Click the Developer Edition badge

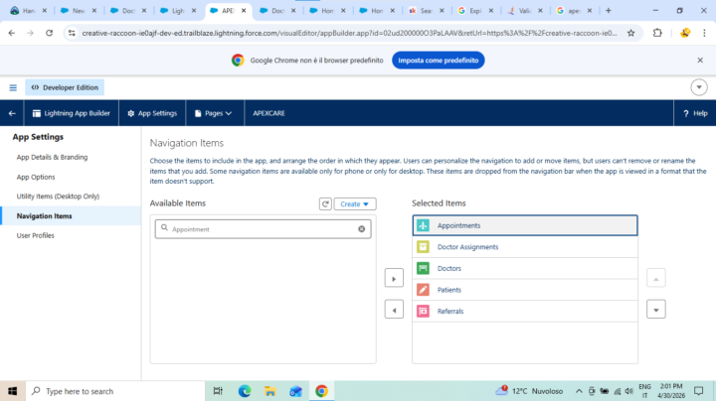(x=65, y=87)
